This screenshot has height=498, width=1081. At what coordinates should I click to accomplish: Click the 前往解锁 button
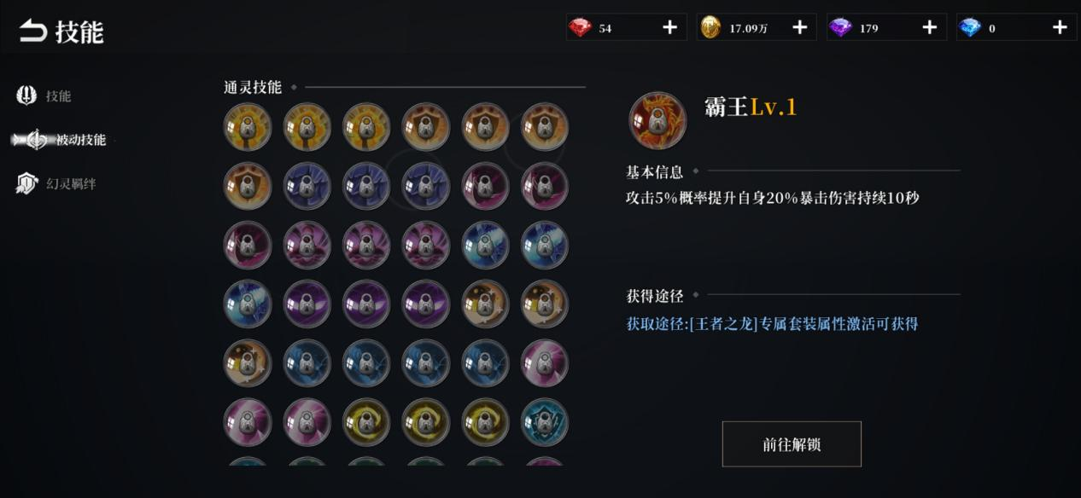(x=792, y=444)
